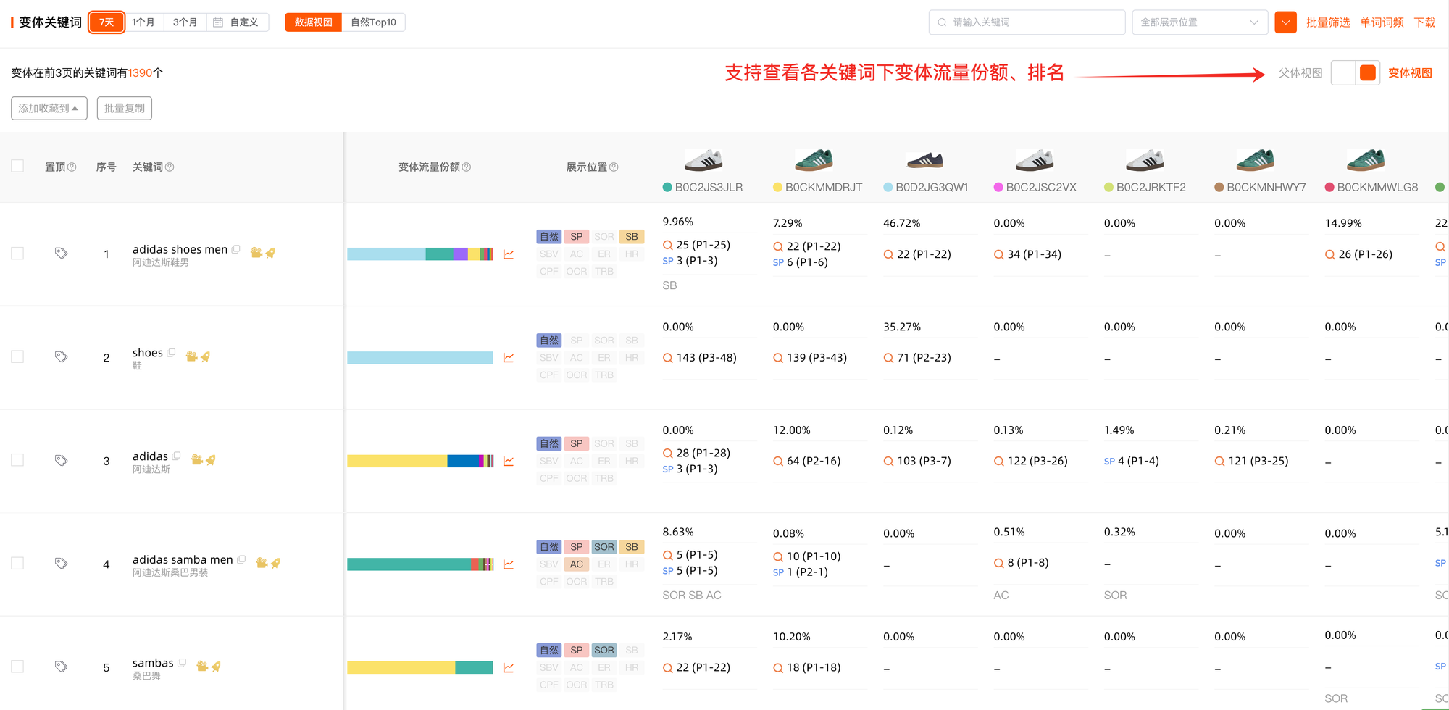The image size is (1449, 710).
Task: Click the 下载 link
Action: point(1424,22)
